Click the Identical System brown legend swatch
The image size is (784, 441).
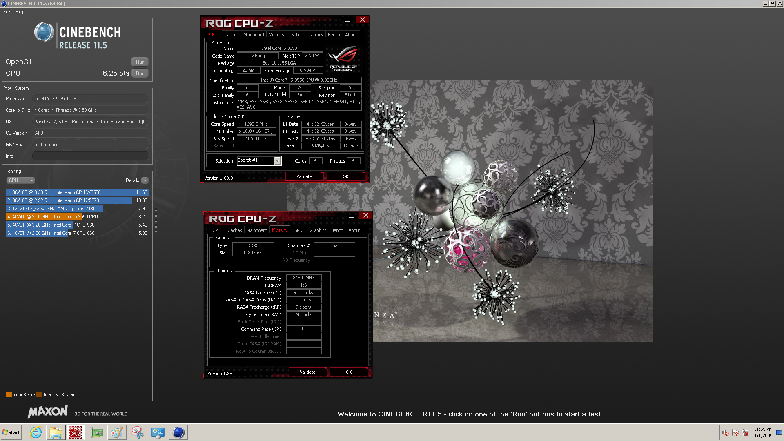(x=39, y=395)
